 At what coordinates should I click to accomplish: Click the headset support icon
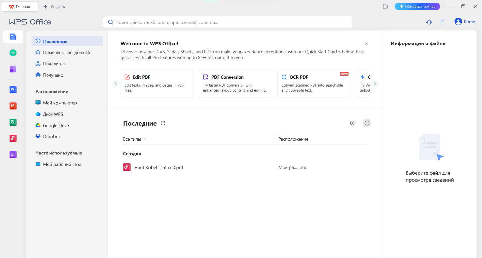point(429,22)
